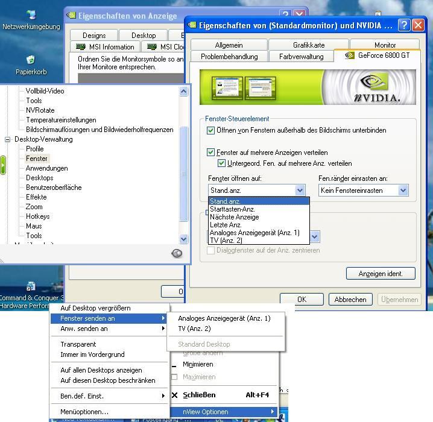Click the tree panel scrollbar thumb
The image size is (433, 422).
[x=183, y=174]
